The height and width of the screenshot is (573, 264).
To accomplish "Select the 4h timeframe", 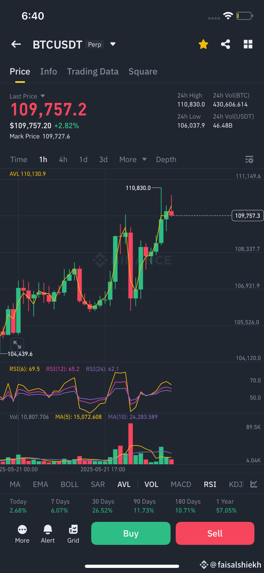I will click(x=63, y=160).
